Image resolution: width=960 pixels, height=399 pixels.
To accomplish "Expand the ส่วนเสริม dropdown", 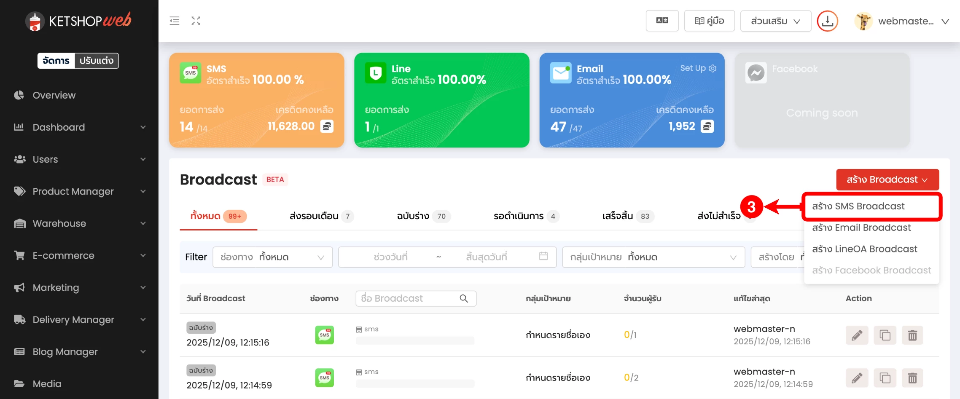I will [x=775, y=21].
